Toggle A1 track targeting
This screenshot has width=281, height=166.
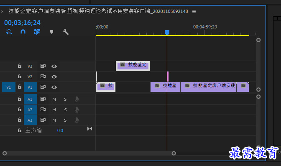tap(31, 99)
